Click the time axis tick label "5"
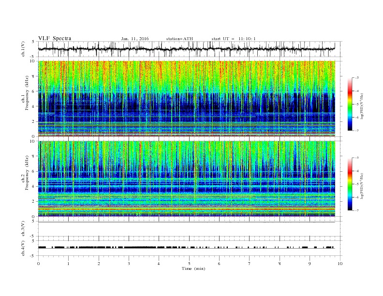This screenshot has height=296, width=383. (189, 264)
